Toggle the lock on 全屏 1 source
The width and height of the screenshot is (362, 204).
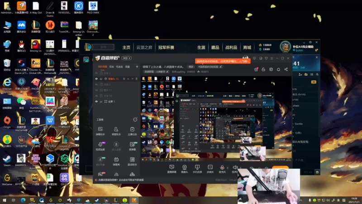point(101,101)
